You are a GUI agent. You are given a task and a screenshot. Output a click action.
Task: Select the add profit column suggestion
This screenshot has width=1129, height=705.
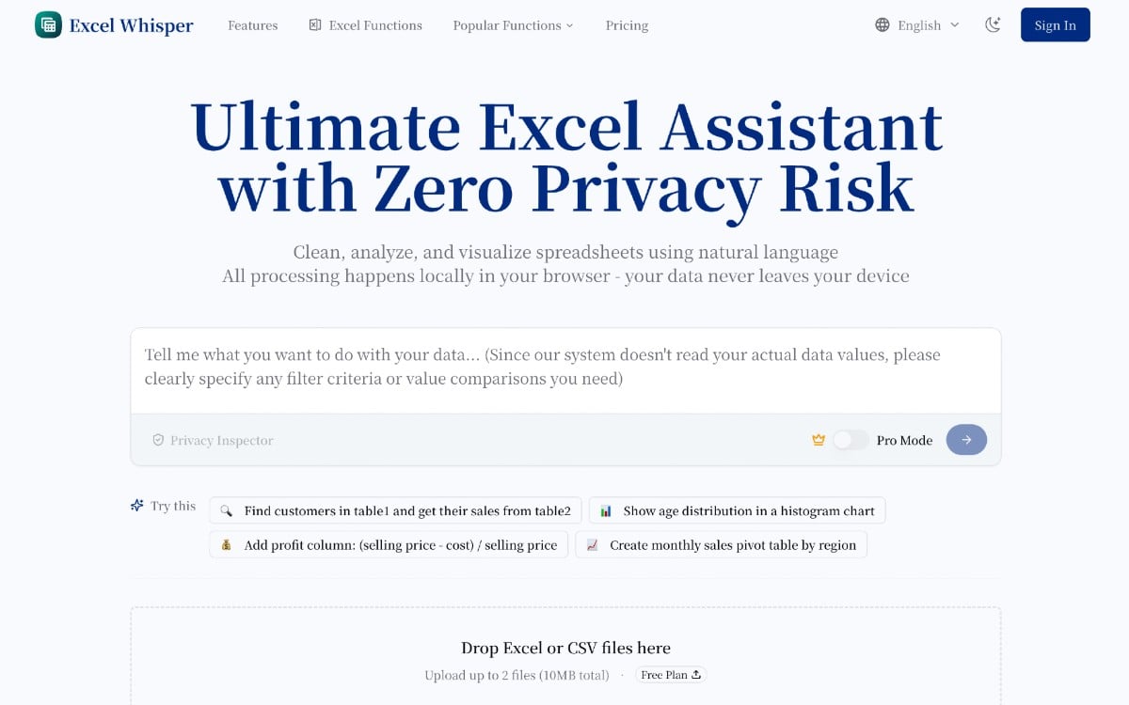[x=389, y=545]
